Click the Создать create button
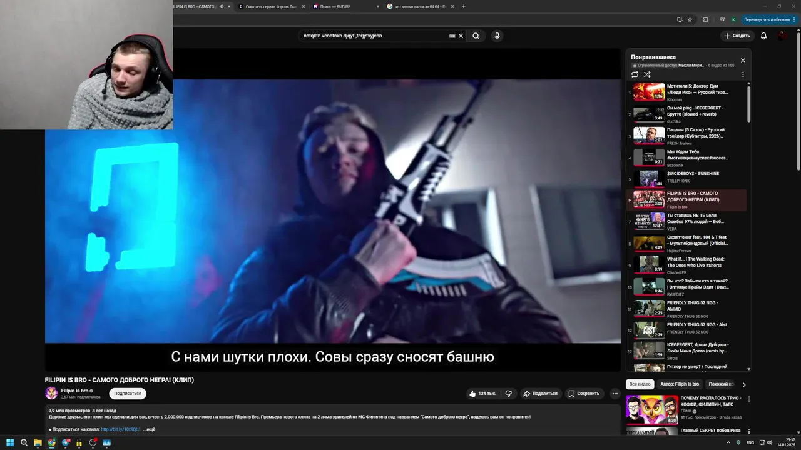The height and width of the screenshot is (450, 801). coord(737,36)
